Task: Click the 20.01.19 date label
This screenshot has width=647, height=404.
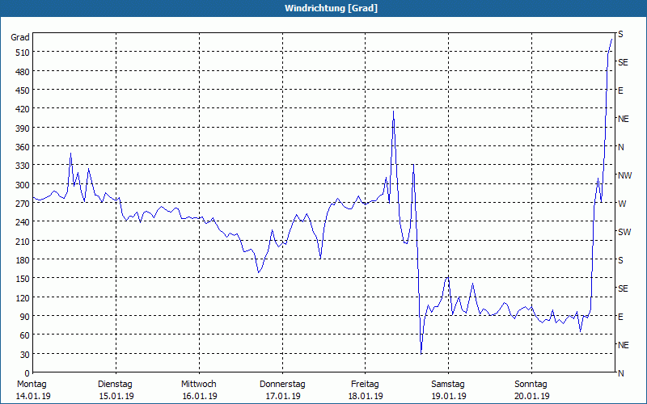Action: (x=532, y=396)
